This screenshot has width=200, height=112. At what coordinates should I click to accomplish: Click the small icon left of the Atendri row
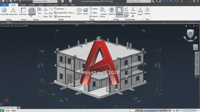click(55, 9)
